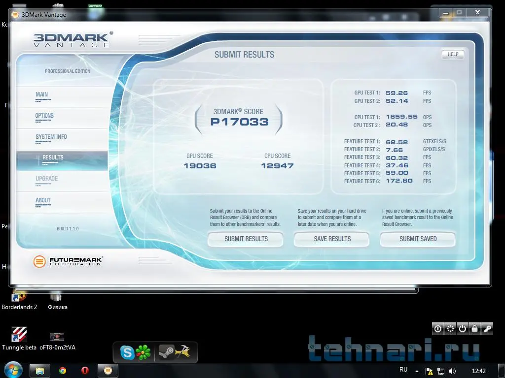Go to SYSTEM INFO page
Screen dimensions: 505x378
(51, 137)
